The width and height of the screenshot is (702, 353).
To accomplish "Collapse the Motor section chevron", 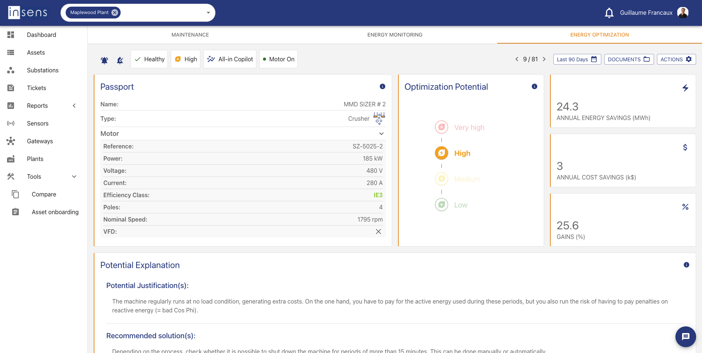I will pyautogui.click(x=381, y=134).
